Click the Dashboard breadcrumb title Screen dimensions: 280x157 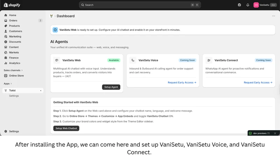65,16
